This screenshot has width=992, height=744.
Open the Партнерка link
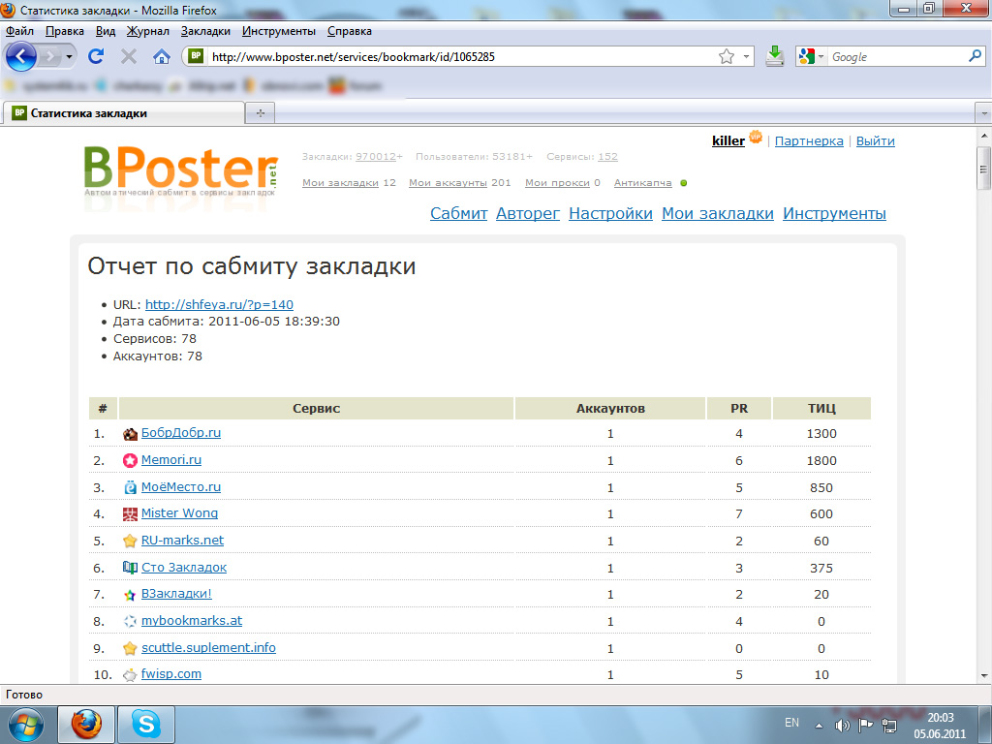coord(809,141)
